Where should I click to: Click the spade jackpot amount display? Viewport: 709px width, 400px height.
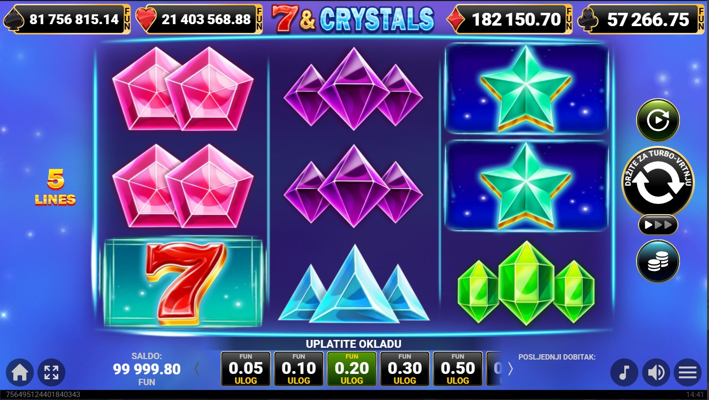point(67,19)
